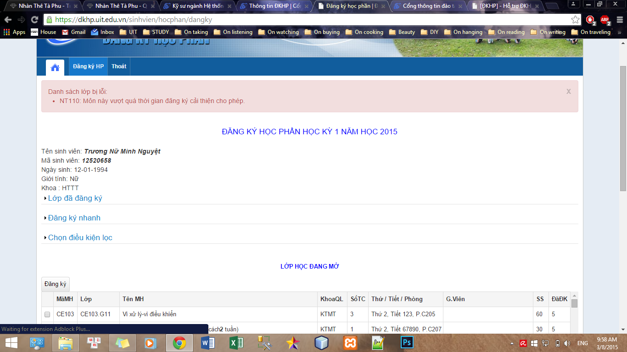627x352 pixels.
Task: Tick the checkbox for class CE103.G11
Action: [x=47, y=314]
